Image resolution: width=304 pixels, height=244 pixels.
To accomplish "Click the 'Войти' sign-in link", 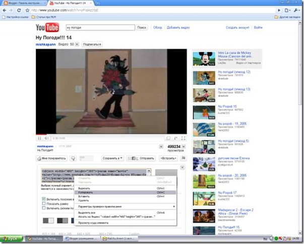I will point(258,28).
